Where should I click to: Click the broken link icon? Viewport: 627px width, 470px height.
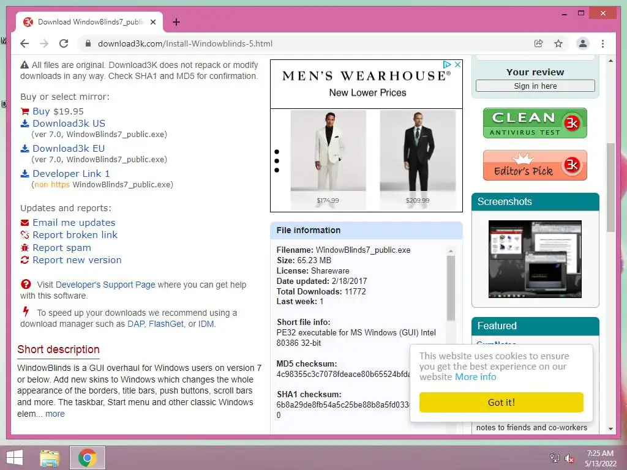[24, 235]
